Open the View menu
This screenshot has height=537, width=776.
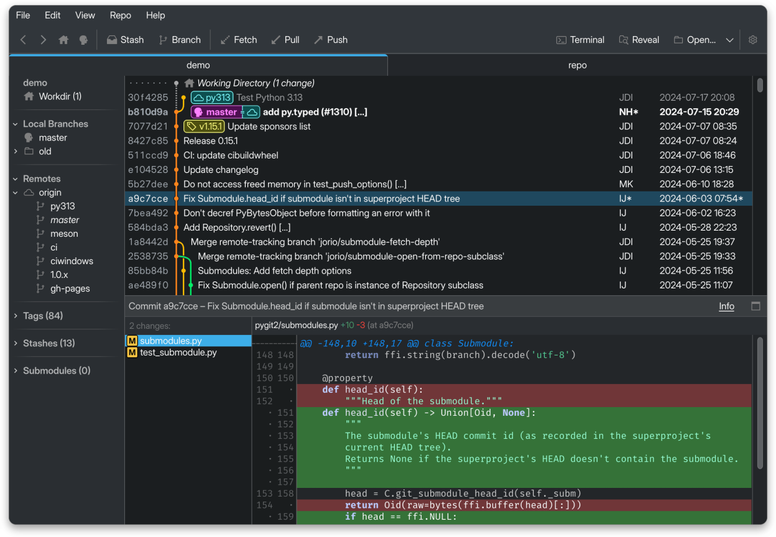tap(85, 15)
